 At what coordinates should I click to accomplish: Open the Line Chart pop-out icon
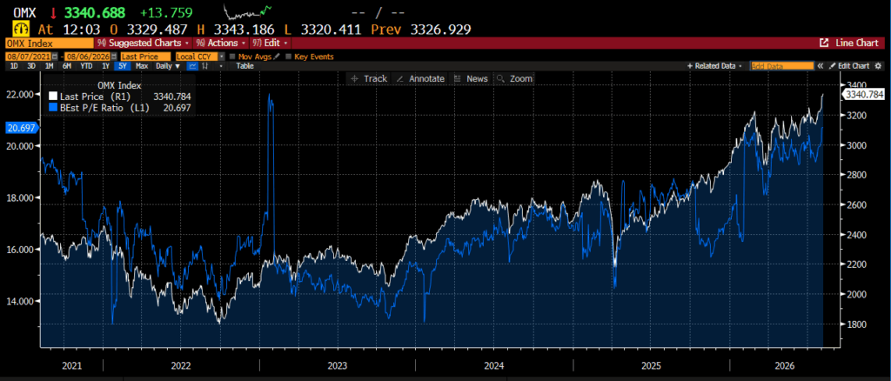pyautogui.click(x=824, y=43)
